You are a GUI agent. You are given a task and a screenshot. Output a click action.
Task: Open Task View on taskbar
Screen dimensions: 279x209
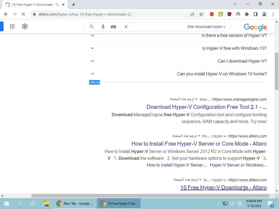pyautogui.click(x=33, y=204)
